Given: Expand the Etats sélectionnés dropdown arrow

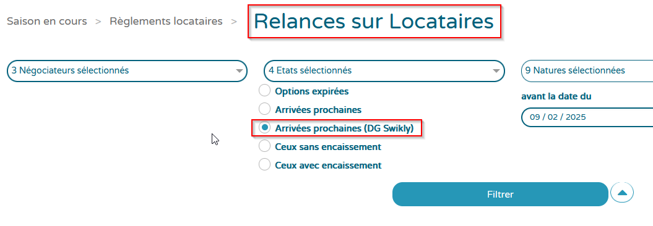Looking at the screenshot, I should tap(496, 70).
